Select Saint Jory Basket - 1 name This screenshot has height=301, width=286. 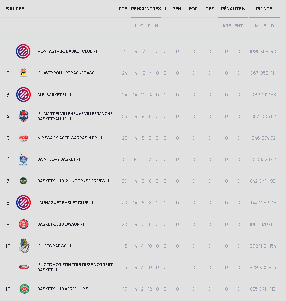59,159
